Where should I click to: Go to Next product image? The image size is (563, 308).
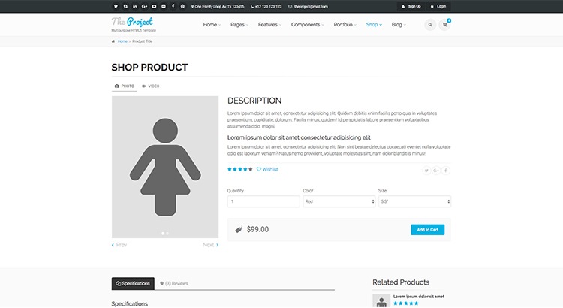tap(210, 245)
